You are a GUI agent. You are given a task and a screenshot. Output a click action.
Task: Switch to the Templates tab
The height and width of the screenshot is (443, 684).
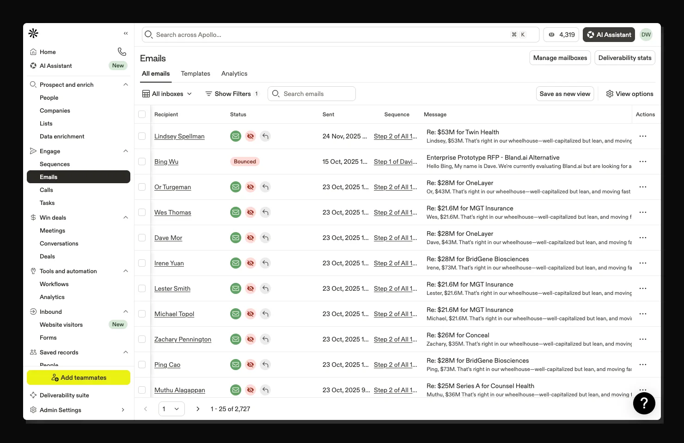(x=195, y=73)
